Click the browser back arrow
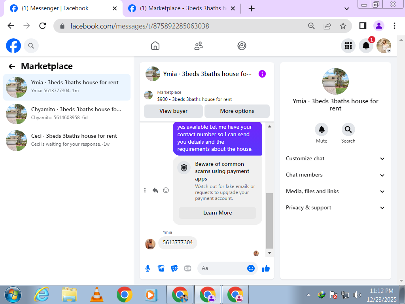This screenshot has height=304, width=405. pos(11,26)
